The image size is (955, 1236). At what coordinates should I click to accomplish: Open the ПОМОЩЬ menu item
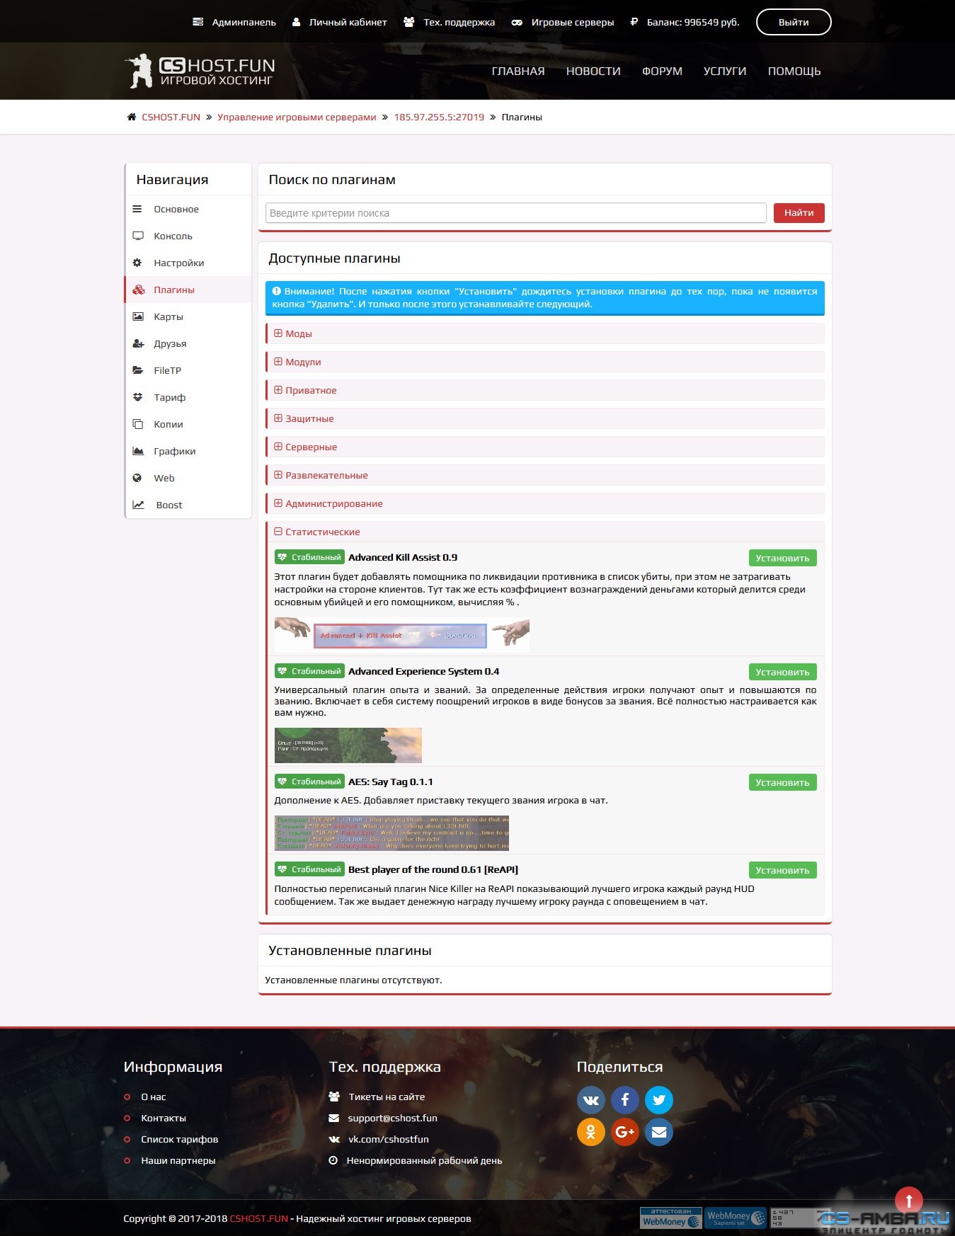point(794,71)
